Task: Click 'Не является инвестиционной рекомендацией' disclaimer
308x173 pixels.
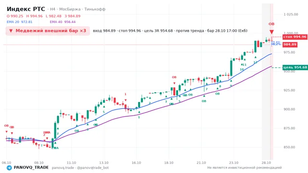Action: click(x=244, y=168)
